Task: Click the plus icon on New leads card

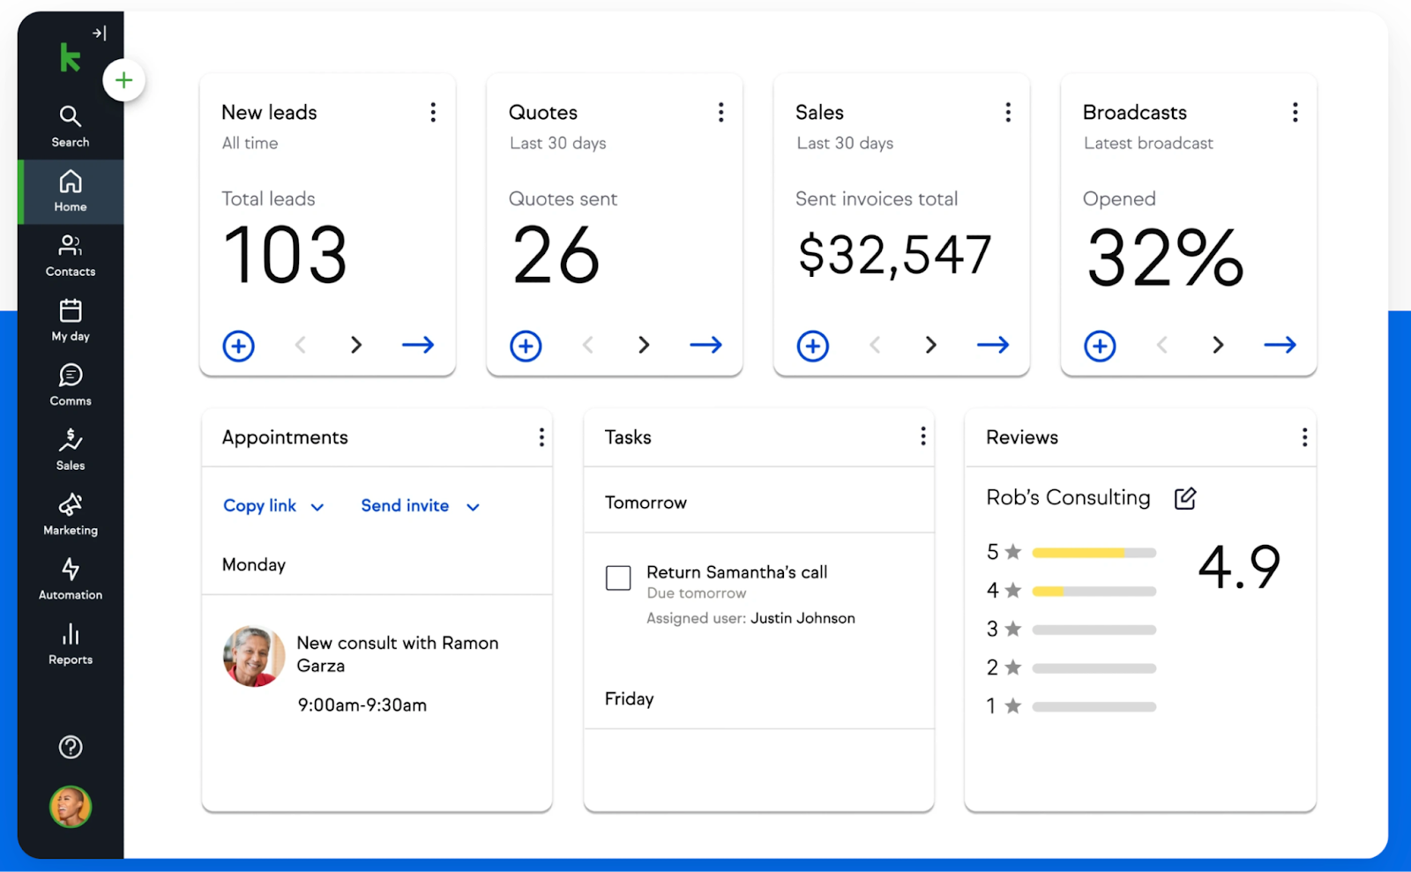Action: point(238,346)
